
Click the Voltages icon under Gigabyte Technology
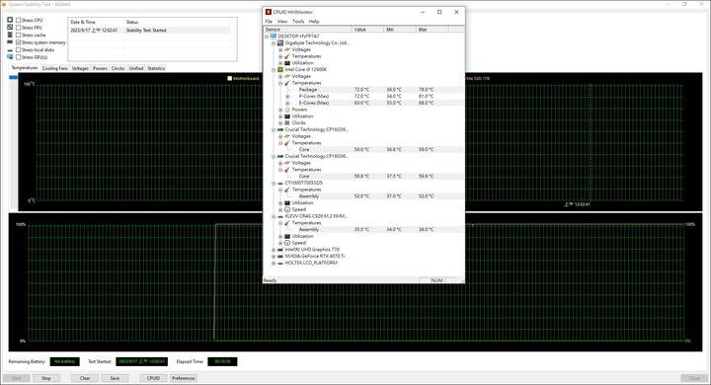(287, 49)
